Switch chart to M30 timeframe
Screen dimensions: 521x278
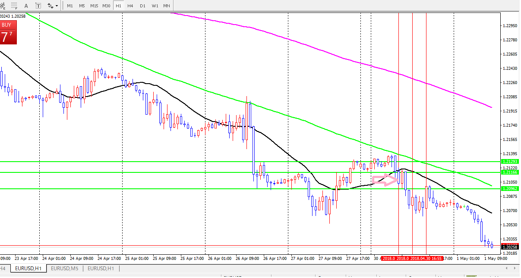coord(106,6)
